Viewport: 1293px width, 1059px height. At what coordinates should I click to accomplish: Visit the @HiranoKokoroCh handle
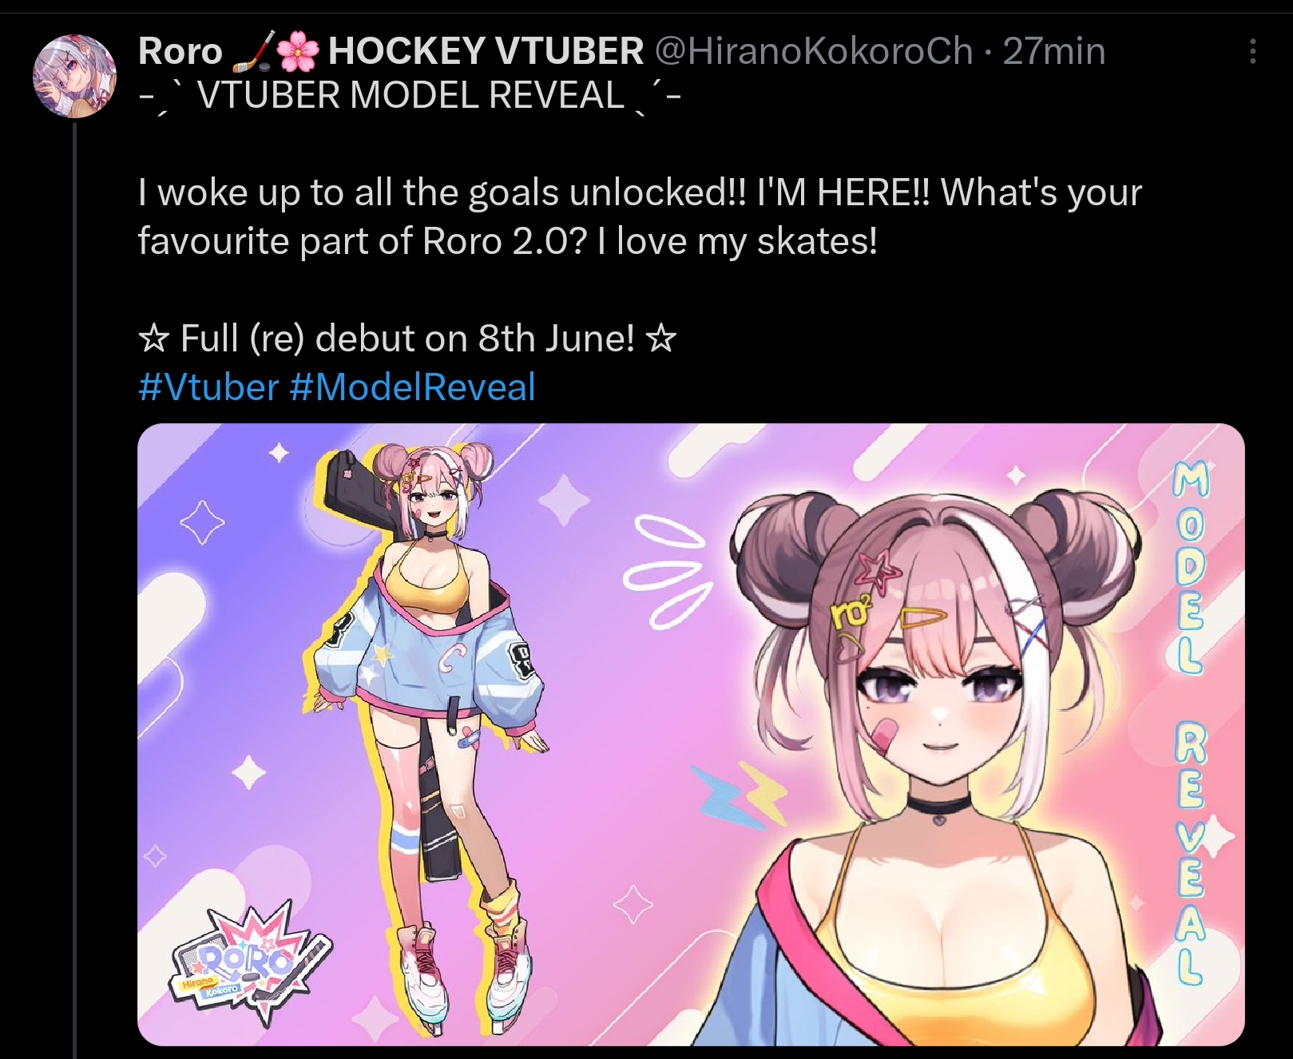tap(814, 52)
